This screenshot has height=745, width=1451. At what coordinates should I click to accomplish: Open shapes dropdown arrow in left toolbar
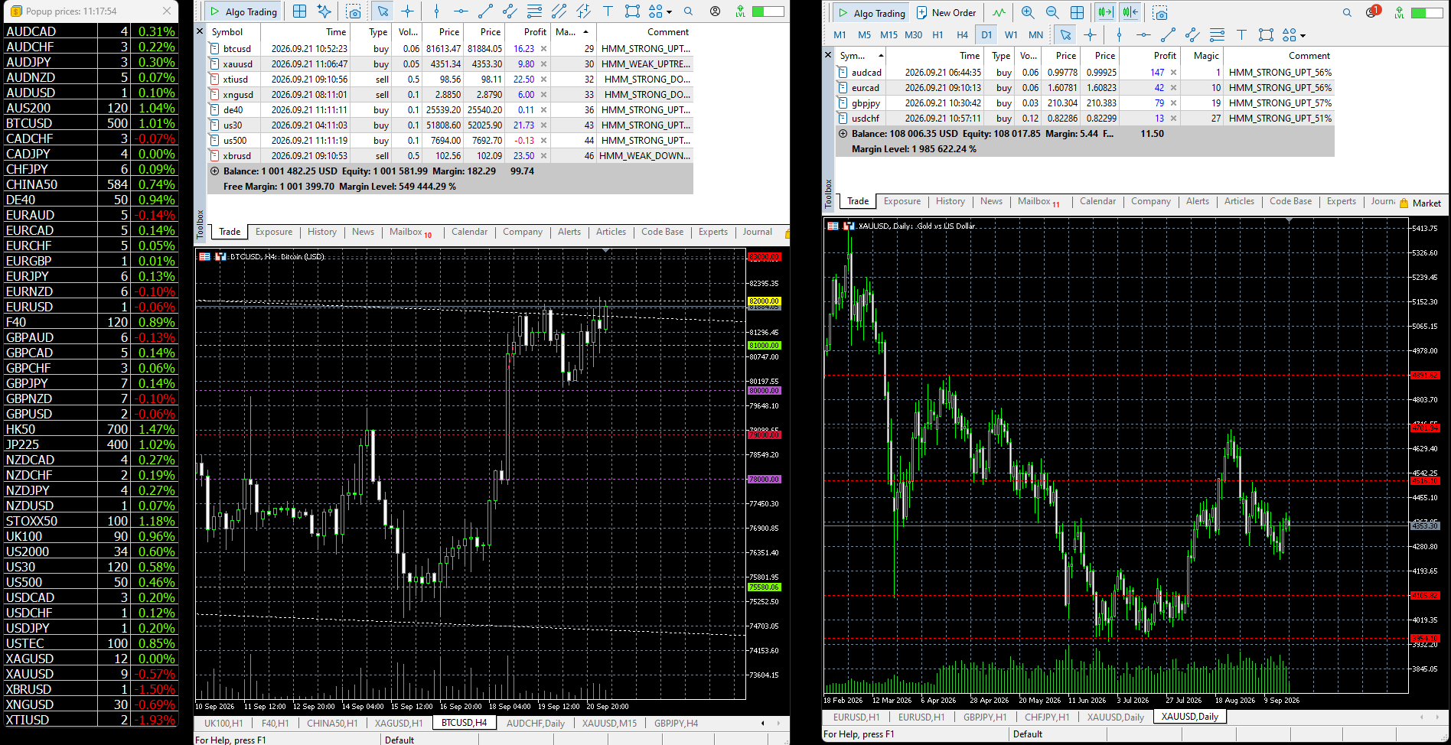669,11
